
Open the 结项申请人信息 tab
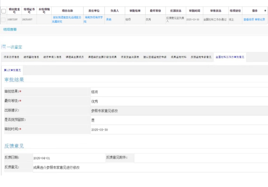(x=52, y=57)
